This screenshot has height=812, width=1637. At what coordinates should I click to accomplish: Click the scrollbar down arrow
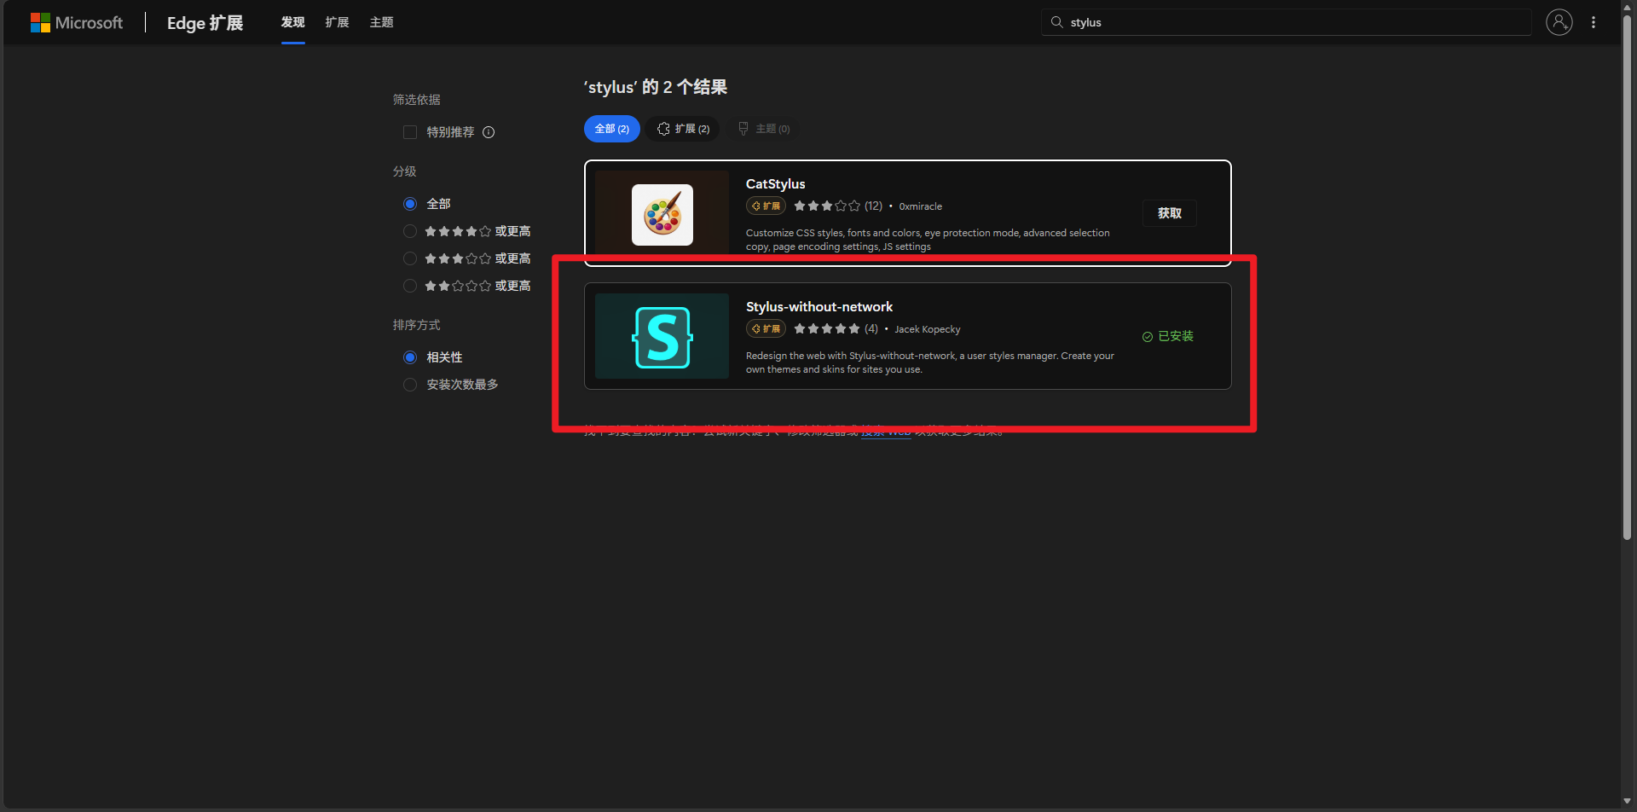(1627, 802)
